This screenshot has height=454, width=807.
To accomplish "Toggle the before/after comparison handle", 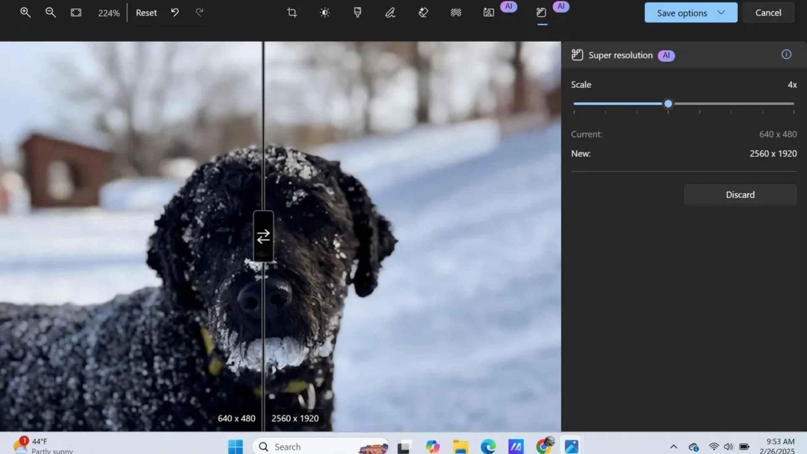I will click(x=264, y=237).
